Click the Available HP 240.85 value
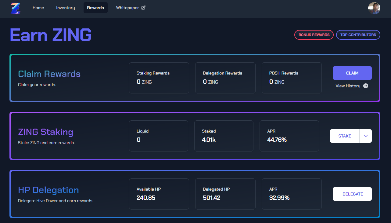 coord(146,198)
